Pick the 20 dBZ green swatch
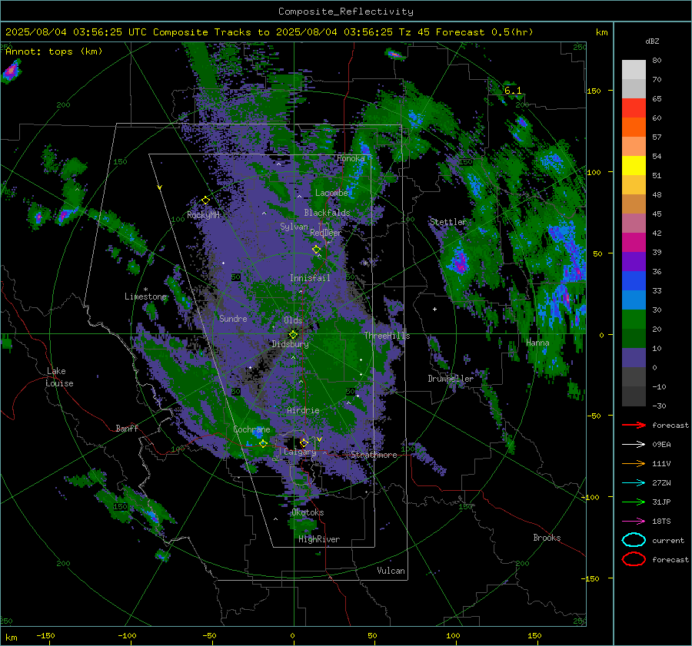This screenshot has height=646, width=692. click(x=634, y=319)
